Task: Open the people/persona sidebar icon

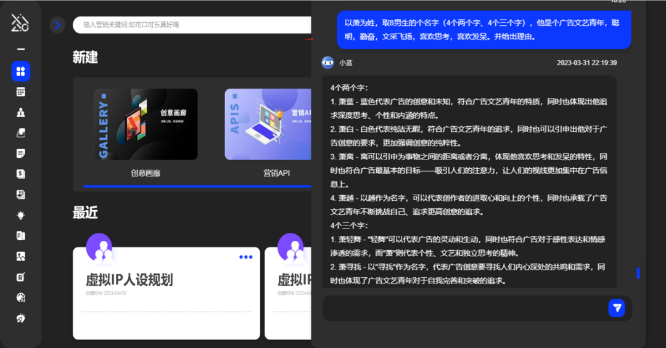Action: [21, 113]
